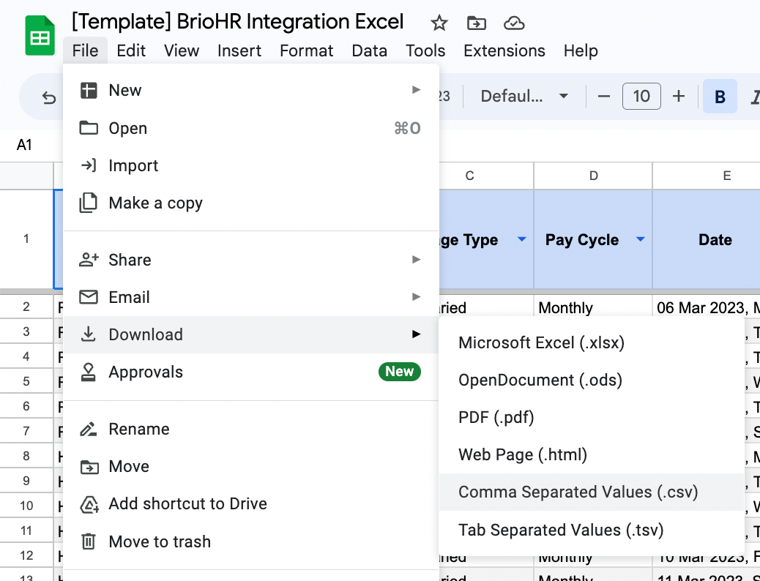Open the Tools menu
Viewport: 760px width, 581px height.
[x=425, y=50]
